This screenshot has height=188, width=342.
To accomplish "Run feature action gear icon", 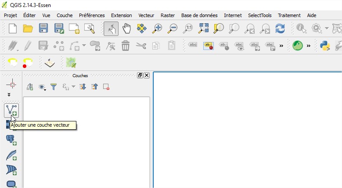I will pyautogui.click(x=317, y=28).
